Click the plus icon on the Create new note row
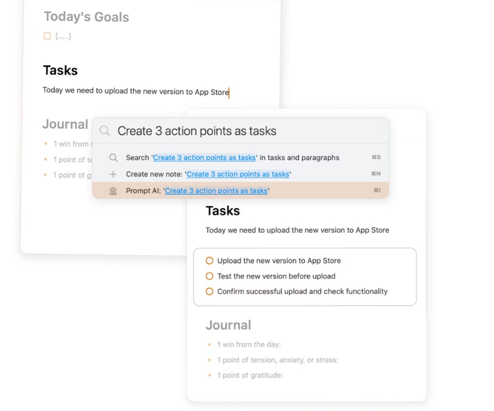 113,174
